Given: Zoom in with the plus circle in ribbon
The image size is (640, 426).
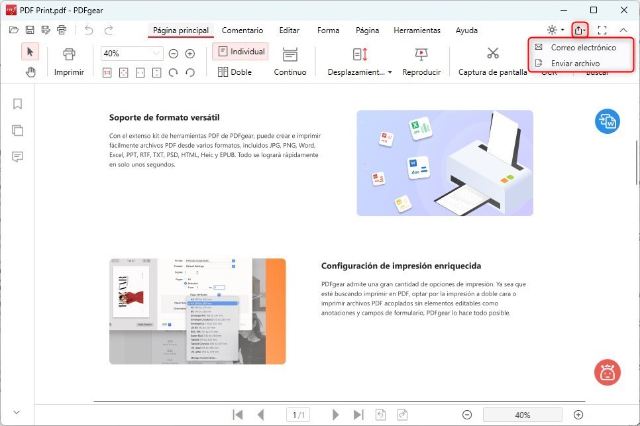Looking at the screenshot, I should pos(189,54).
